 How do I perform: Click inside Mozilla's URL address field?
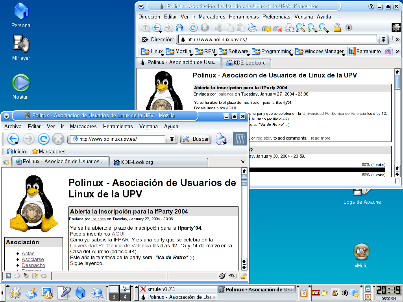point(118,139)
